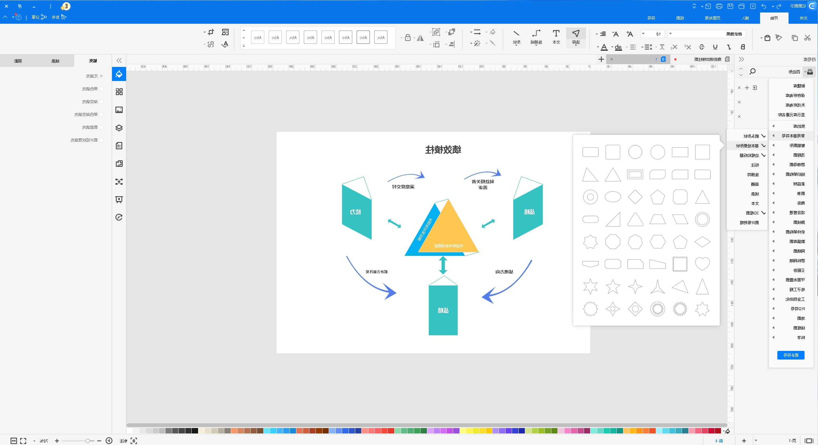The height and width of the screenshot is (445, 818).
Task: Select the 图案填充 (Pattern fill) radio button
Action: click(101, 127)
